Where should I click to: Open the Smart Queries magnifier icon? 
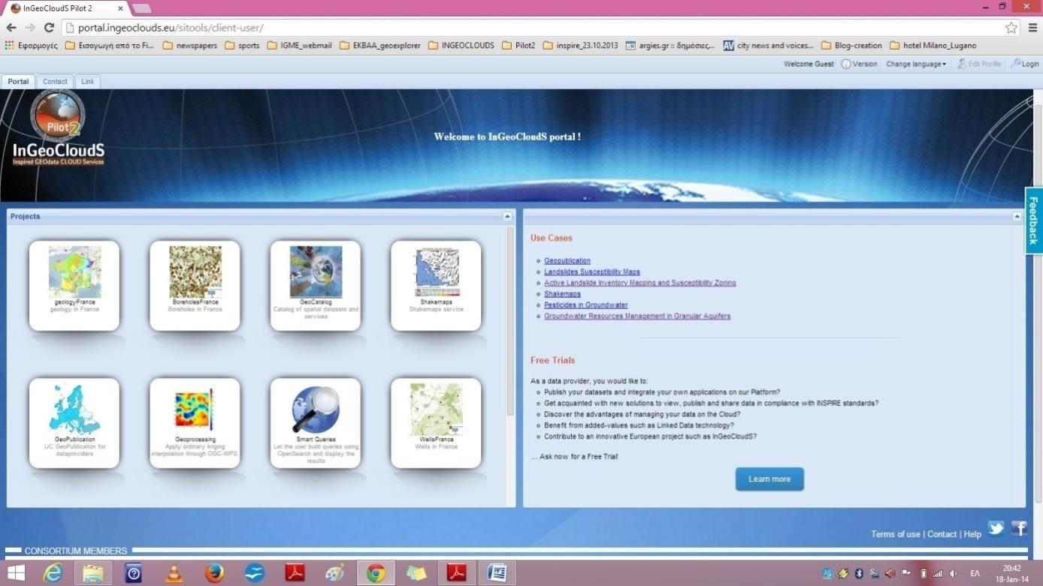316,410
